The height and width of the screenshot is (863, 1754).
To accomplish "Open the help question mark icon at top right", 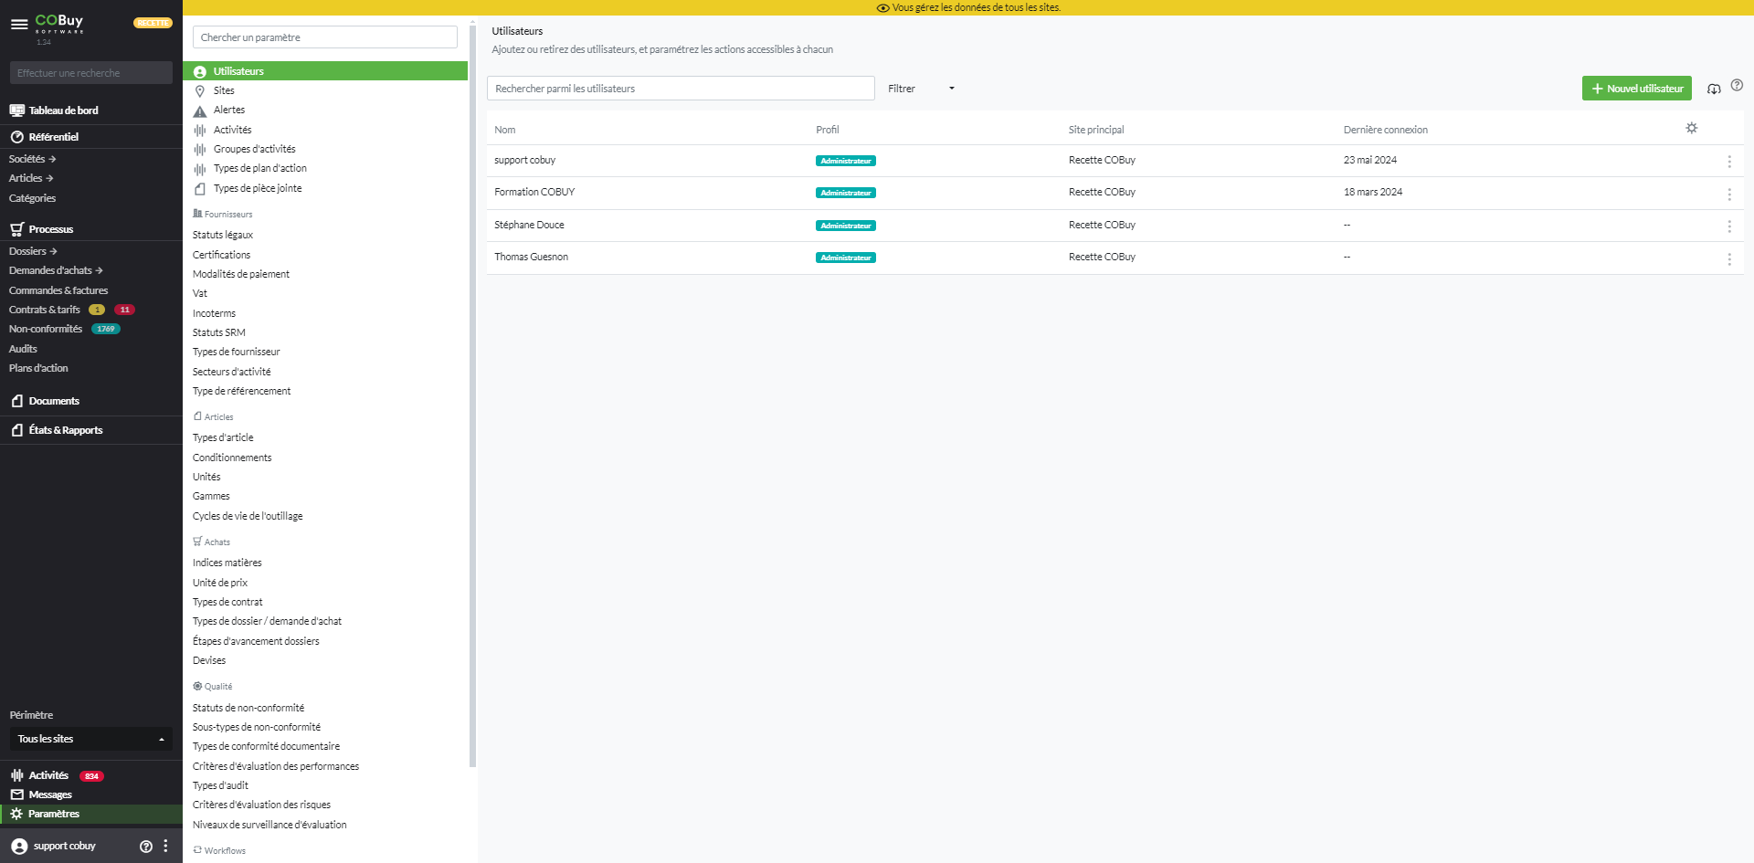I will point(1737,86).
